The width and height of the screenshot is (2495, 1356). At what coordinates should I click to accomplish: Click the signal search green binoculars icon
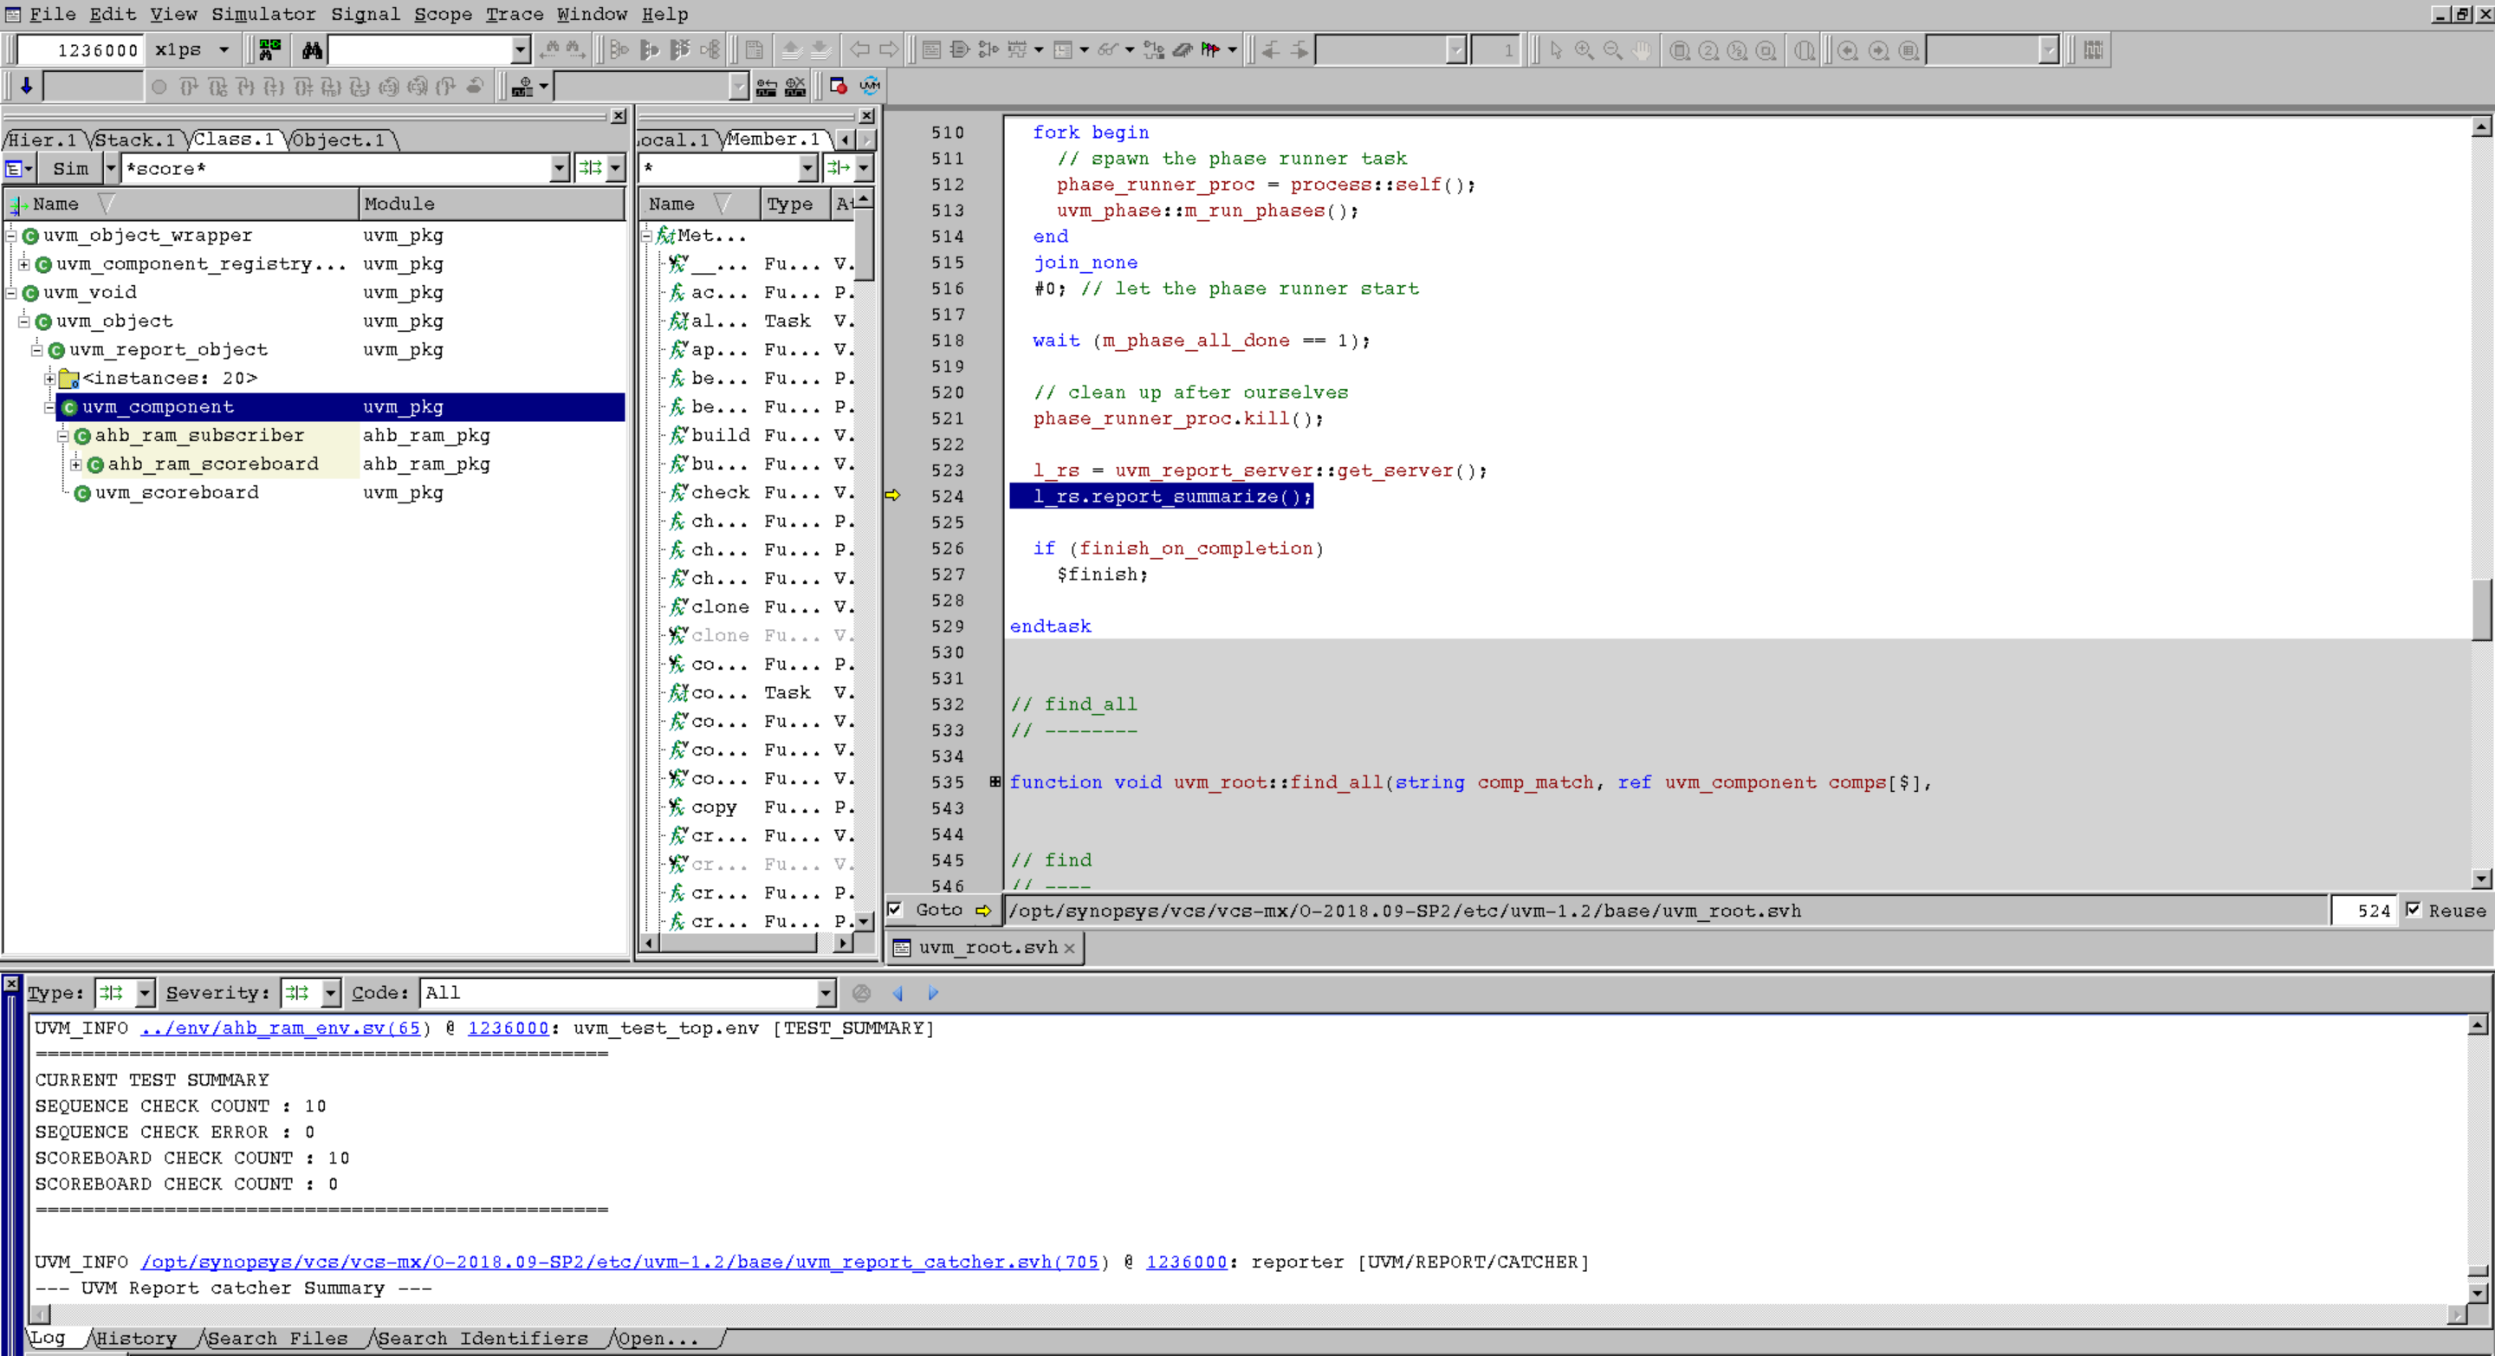[x=270, y=49]
